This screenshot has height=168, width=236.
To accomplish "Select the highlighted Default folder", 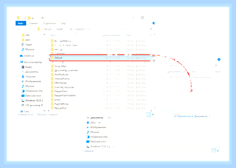I will point(101,58).
